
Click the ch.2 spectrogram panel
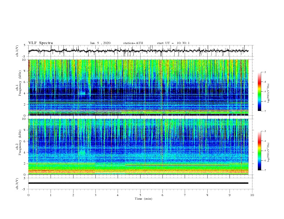pos(138,147)
